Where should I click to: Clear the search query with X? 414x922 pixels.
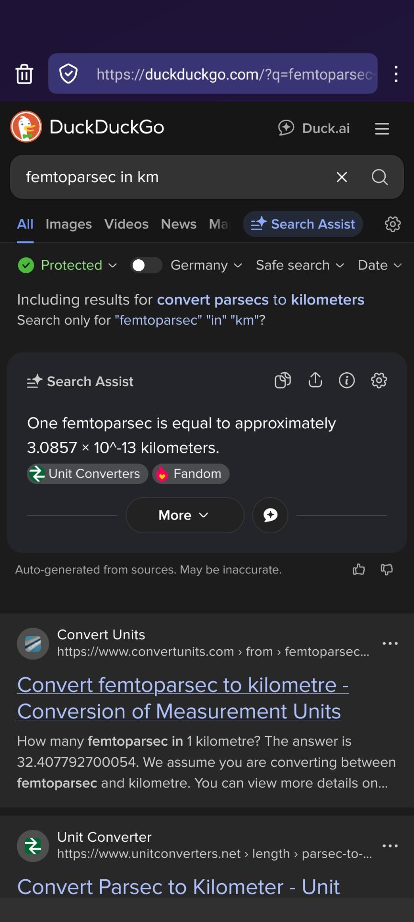342,177
